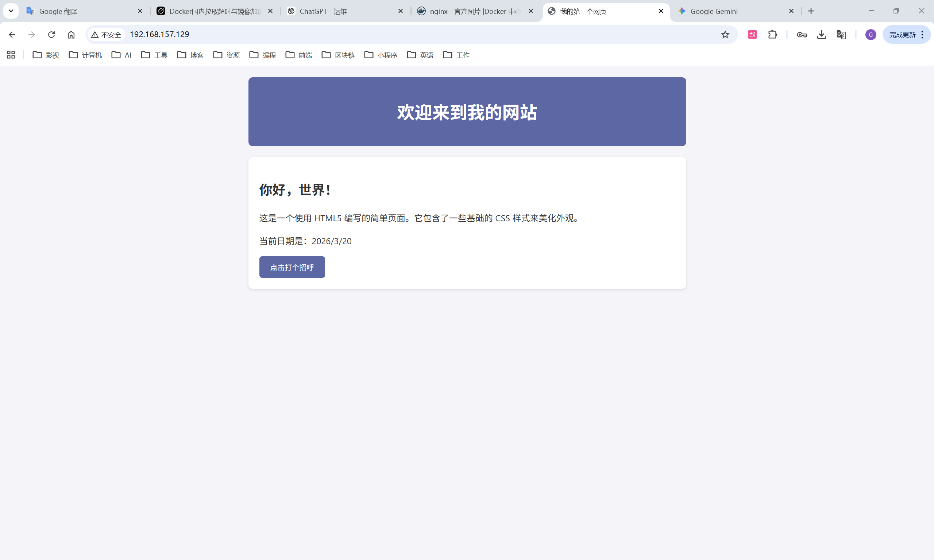Open the purple G profile avatar
This screenshot has height=560, width=934.
pyautogui.click(x=871, y=35)
